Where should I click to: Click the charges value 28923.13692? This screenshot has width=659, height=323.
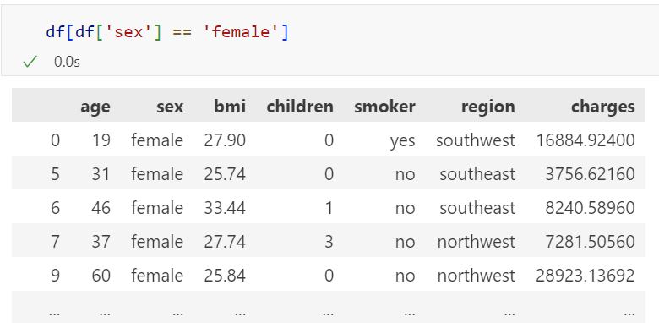point(585,276)
